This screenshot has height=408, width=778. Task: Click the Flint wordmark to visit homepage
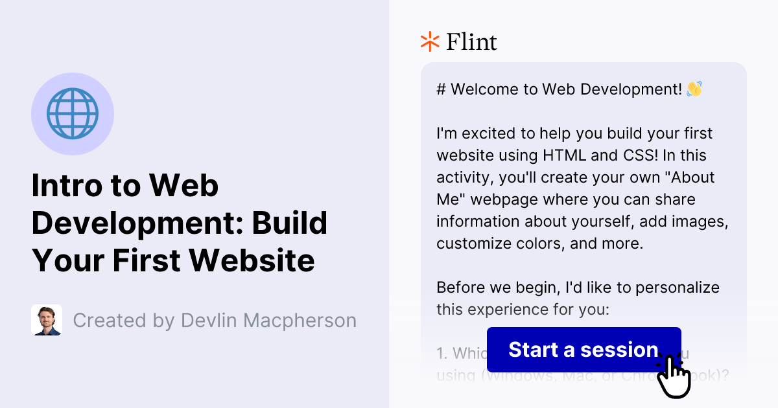(471, 41)
